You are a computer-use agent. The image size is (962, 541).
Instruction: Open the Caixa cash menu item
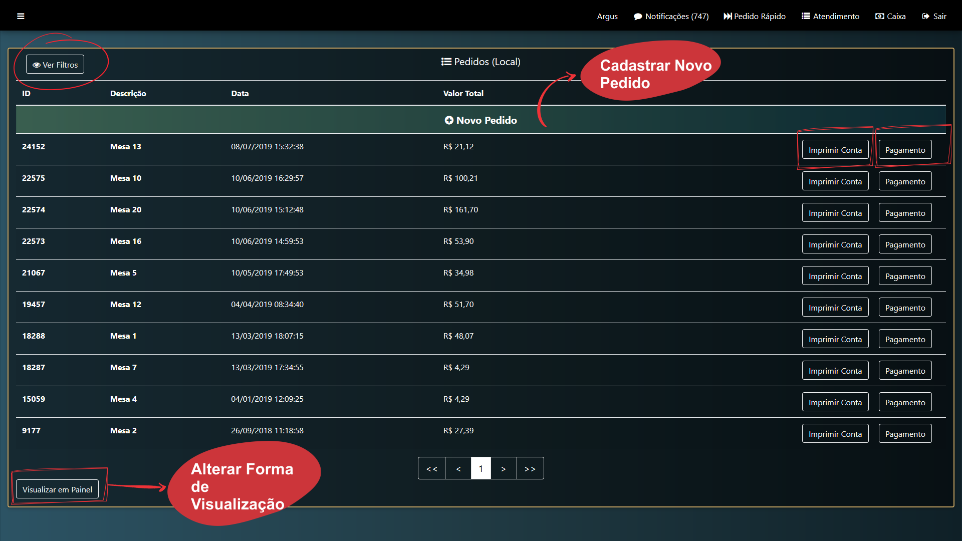click(890, 17)
